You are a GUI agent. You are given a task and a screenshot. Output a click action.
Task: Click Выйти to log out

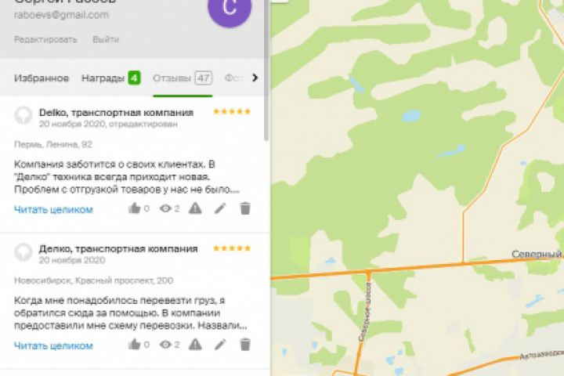(x=106, y=39)
